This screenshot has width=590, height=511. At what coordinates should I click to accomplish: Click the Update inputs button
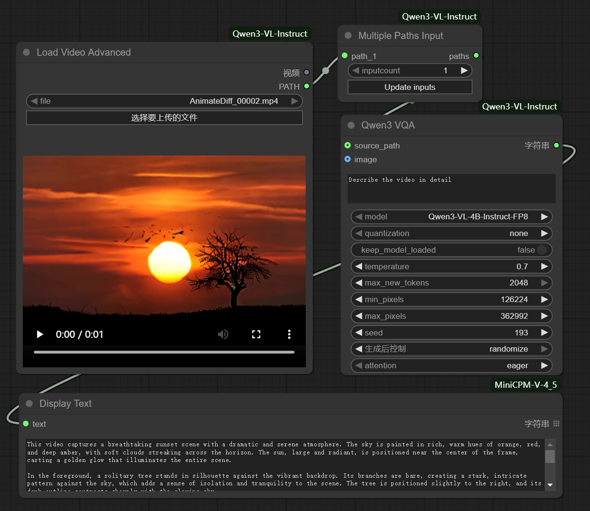[x=410, y=87]
